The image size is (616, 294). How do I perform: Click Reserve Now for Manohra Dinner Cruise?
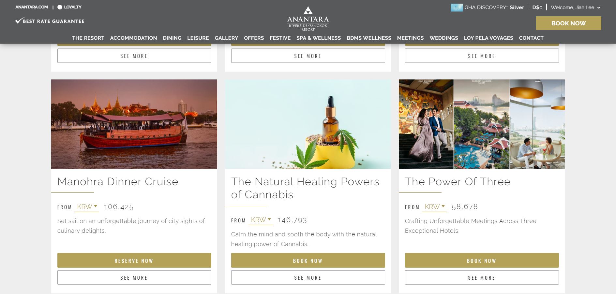click(134, 260)
